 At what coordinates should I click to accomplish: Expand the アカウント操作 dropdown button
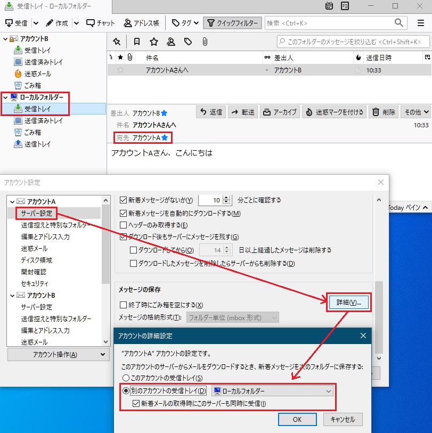(x=58, y=355)
